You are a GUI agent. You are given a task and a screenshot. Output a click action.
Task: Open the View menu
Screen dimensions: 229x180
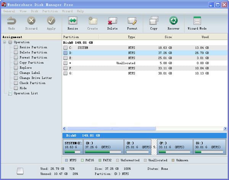[23, 11]
